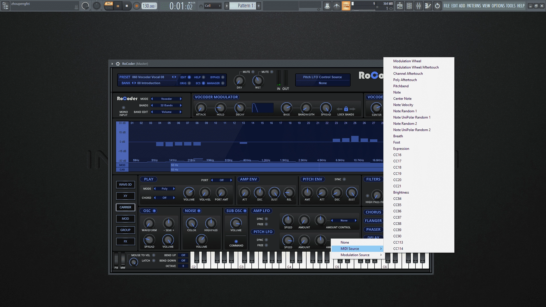
Task: Adjust the vocoder ATTACK knob
Action: [201, 108]
